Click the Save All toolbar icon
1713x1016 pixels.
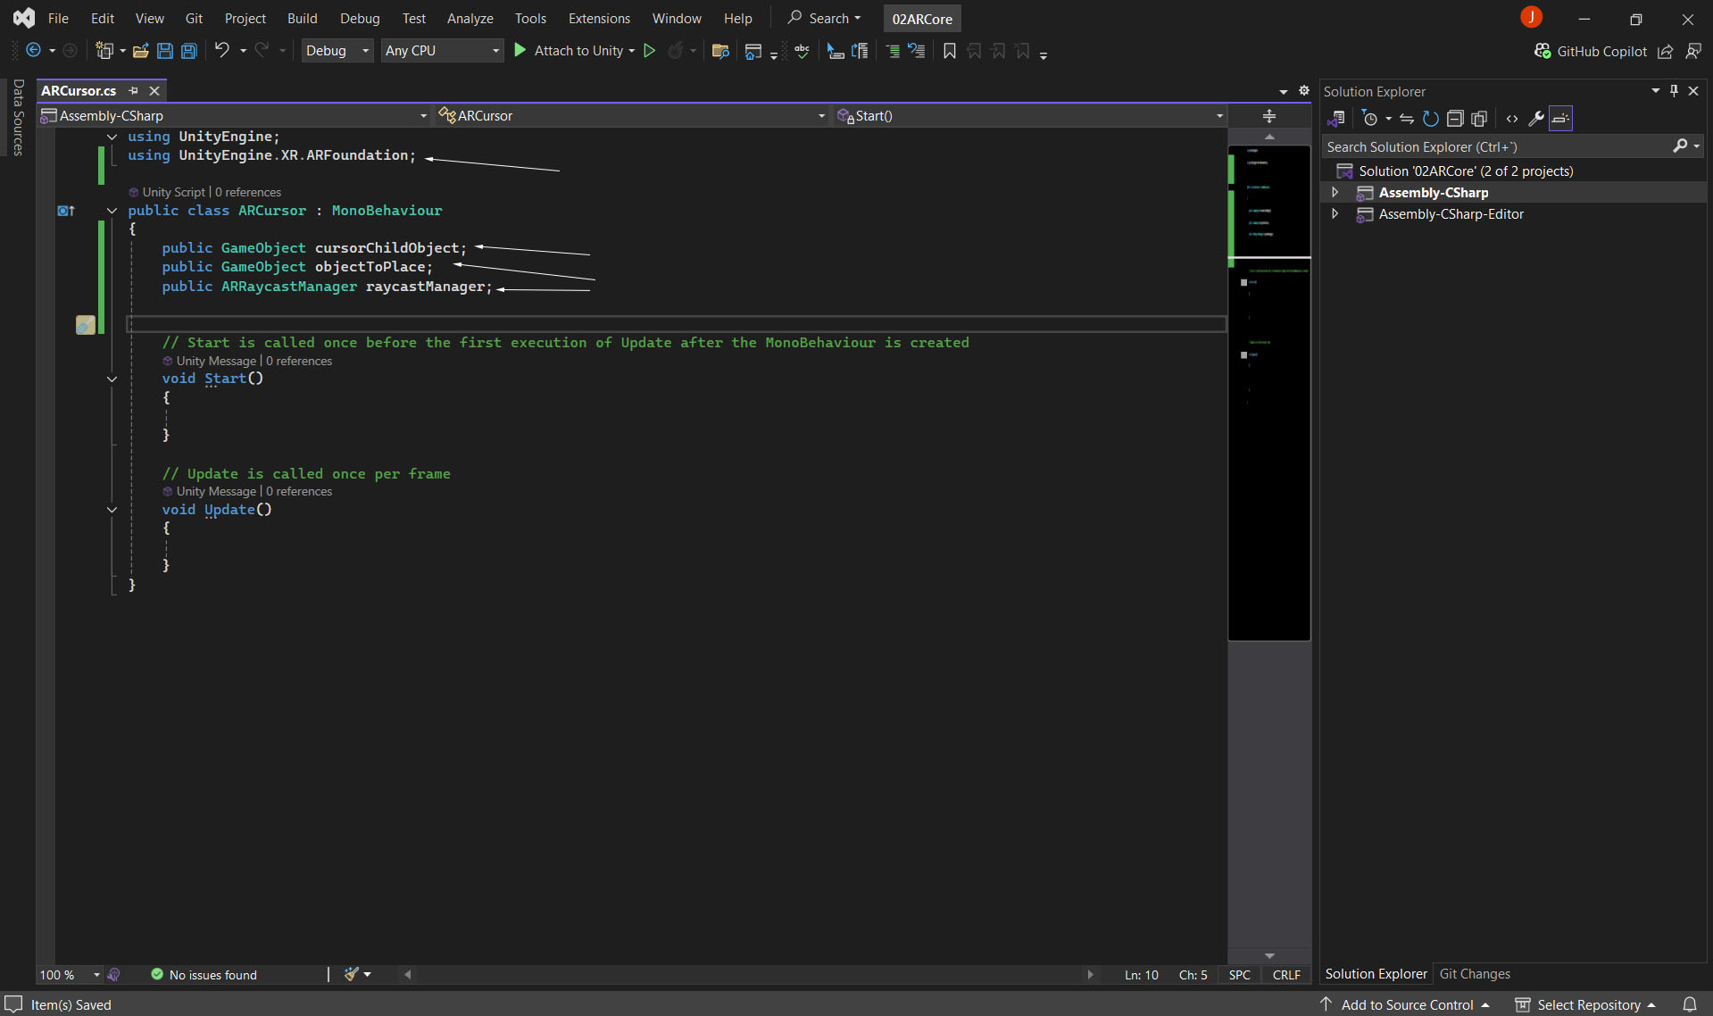189,51
